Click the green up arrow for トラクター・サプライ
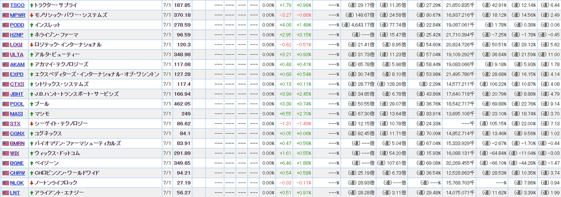 pos(31,5)
